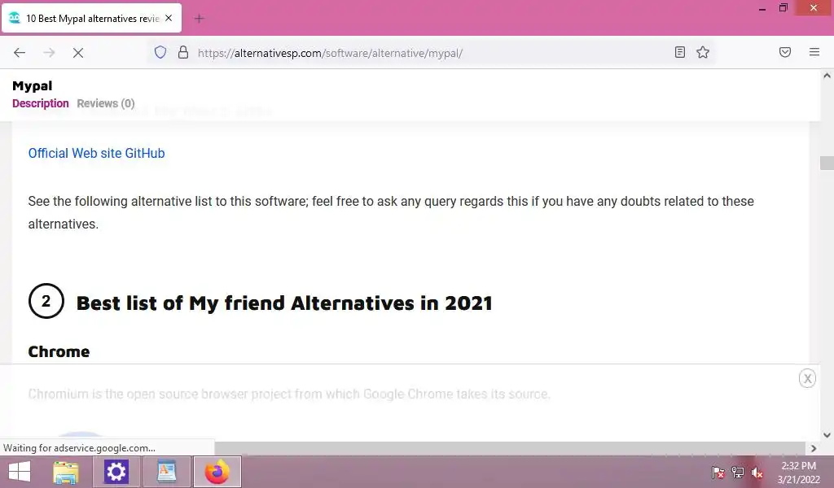Click the forward navigation arrow
Image resolution: width=834 pixels, height=488 pixels.
coord(49,53)
